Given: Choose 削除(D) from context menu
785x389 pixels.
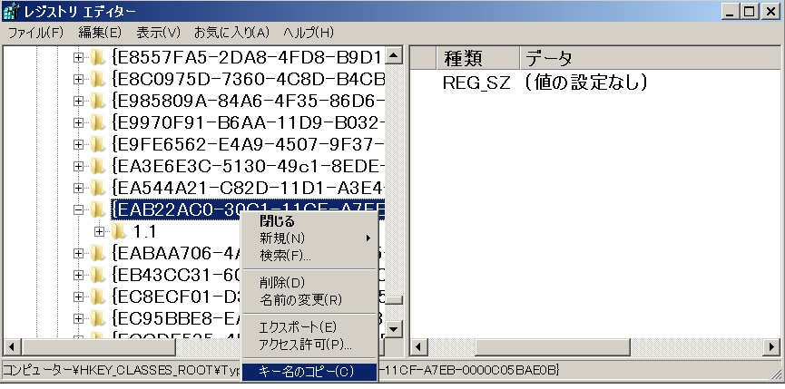Looking at the screenshot, I should click(x=309, y=283).
